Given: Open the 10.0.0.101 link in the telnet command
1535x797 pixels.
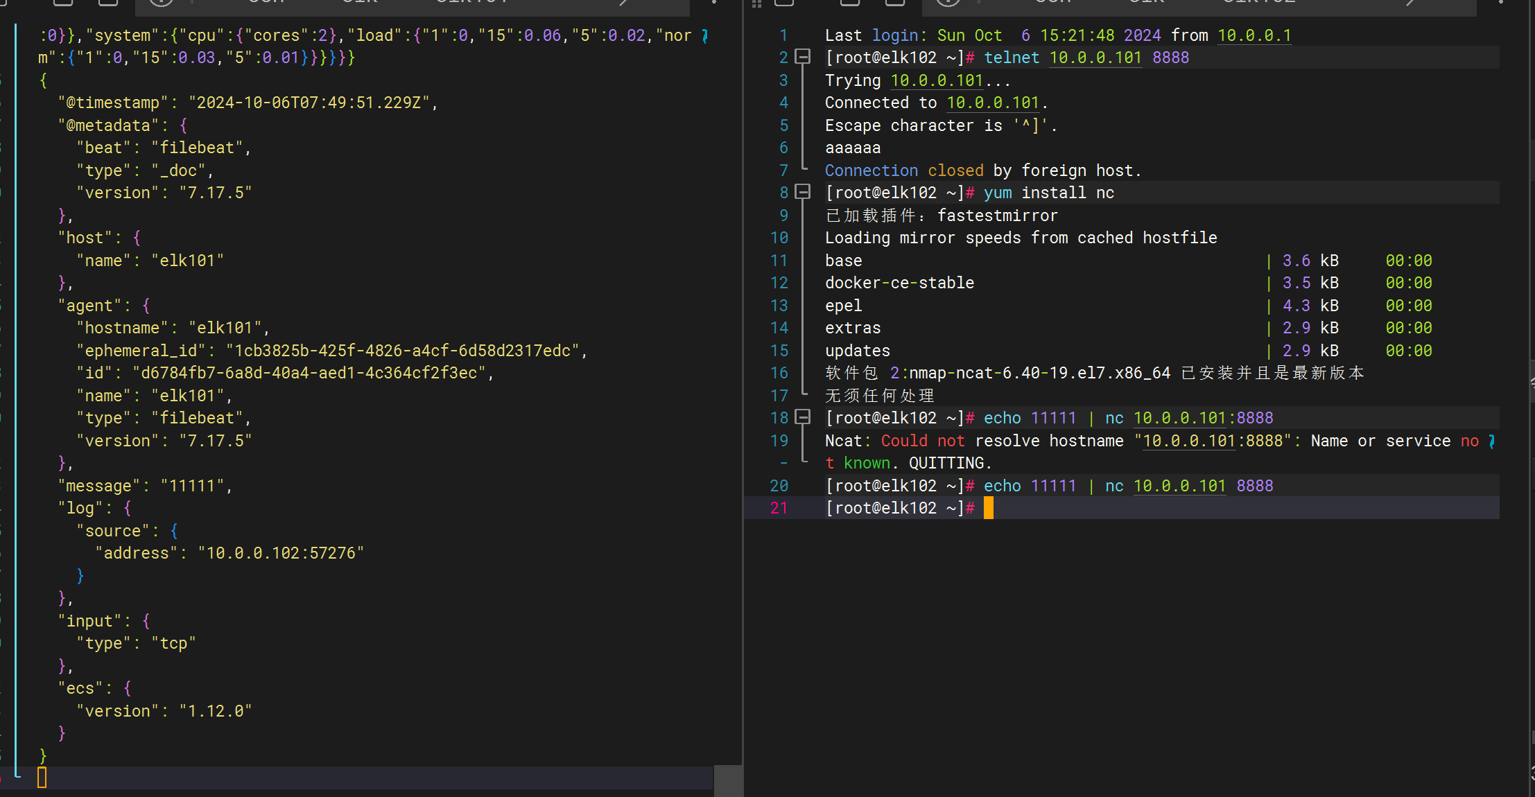Looking at the screenshot, I should [1095, 58].
